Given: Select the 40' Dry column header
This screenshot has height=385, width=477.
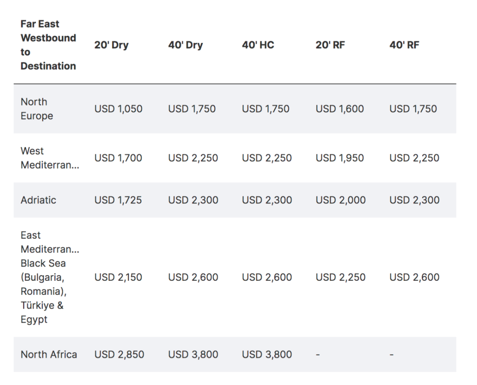Looking at the screenshot, I should click(185, 45).
